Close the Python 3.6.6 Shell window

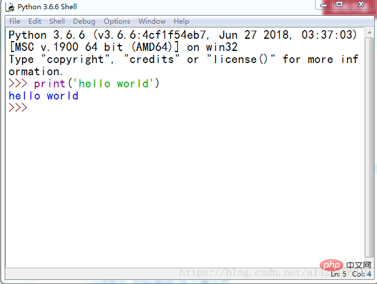point(361,5)
